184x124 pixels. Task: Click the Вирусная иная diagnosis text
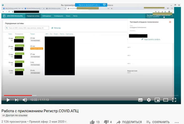click(132, 71)
